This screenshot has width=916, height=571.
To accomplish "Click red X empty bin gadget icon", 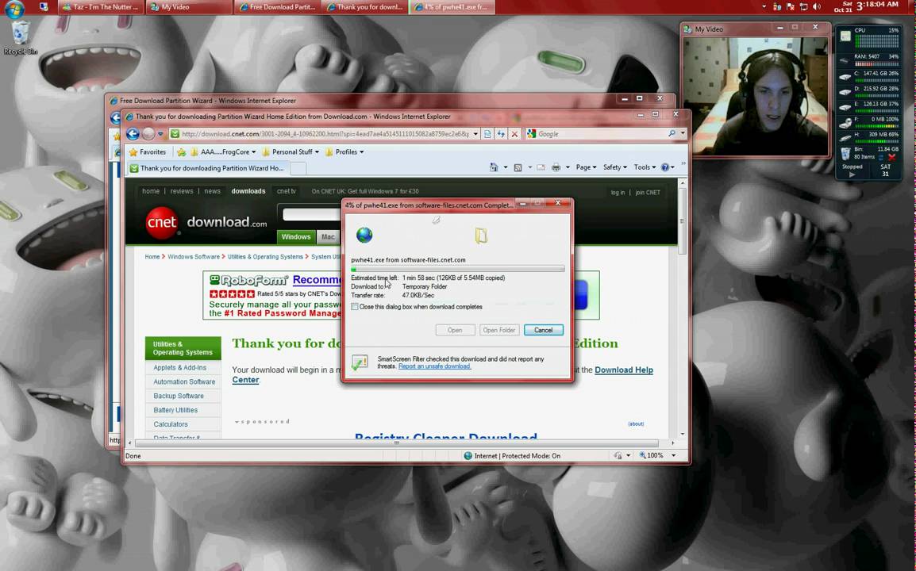I will point(891,157).
